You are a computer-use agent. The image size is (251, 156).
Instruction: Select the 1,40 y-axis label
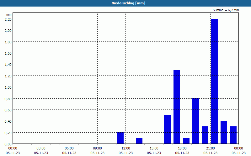[x=8, y=65]
